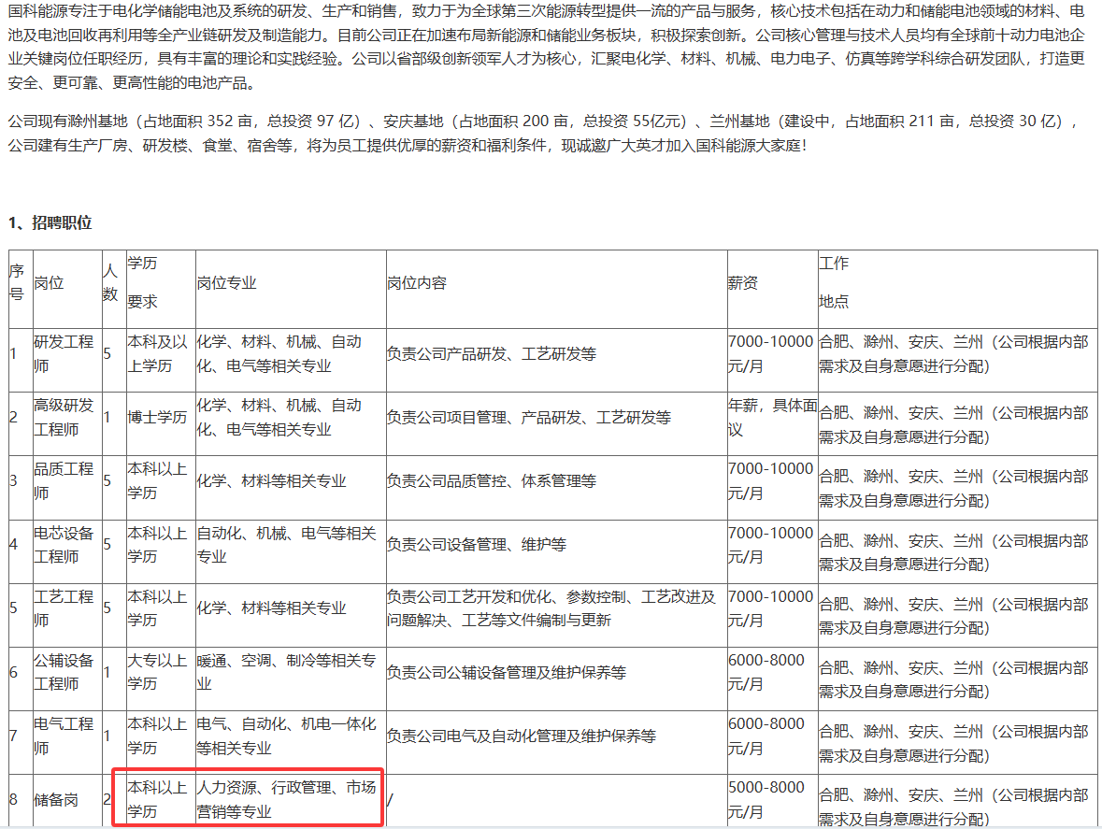The image size is (1102, 829).
Task: Select the 岗位专业 column header cell
Action: point(226,283)
